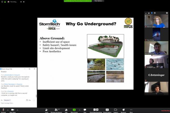The width and height of the screenshot is (170, 113).
Task: Open Manage Participants panel
Action: 56,110
